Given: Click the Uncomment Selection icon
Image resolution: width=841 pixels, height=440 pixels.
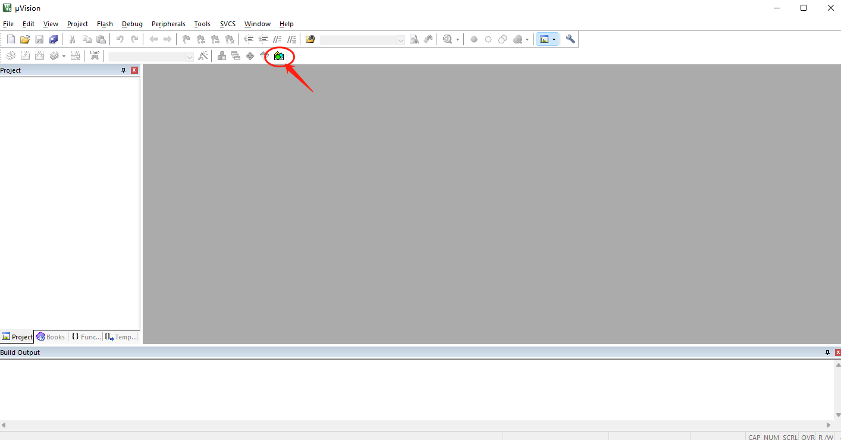Looking at the screenshot, I should pos(291,39).
